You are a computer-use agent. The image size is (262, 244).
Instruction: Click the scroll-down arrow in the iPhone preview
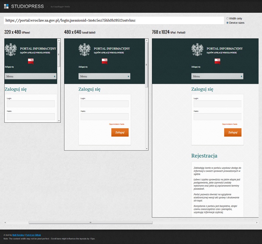[59, 121]
